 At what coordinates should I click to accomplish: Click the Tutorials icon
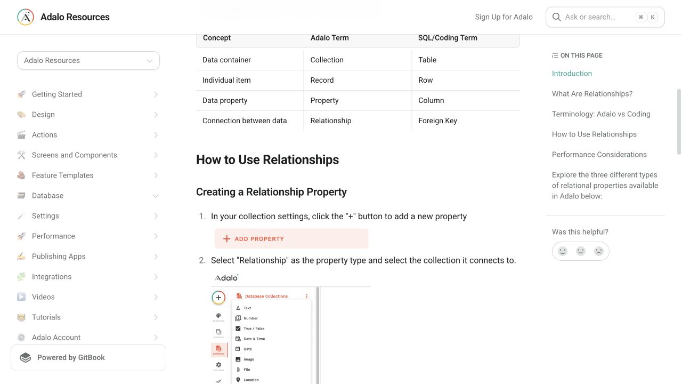[21, 317]
